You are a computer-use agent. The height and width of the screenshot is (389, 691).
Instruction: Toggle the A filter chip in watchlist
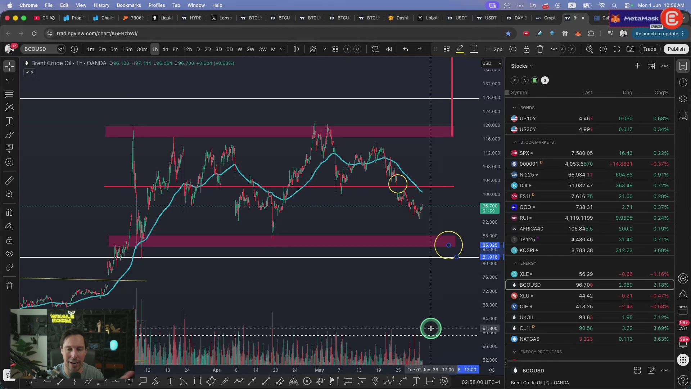(525, 81)
